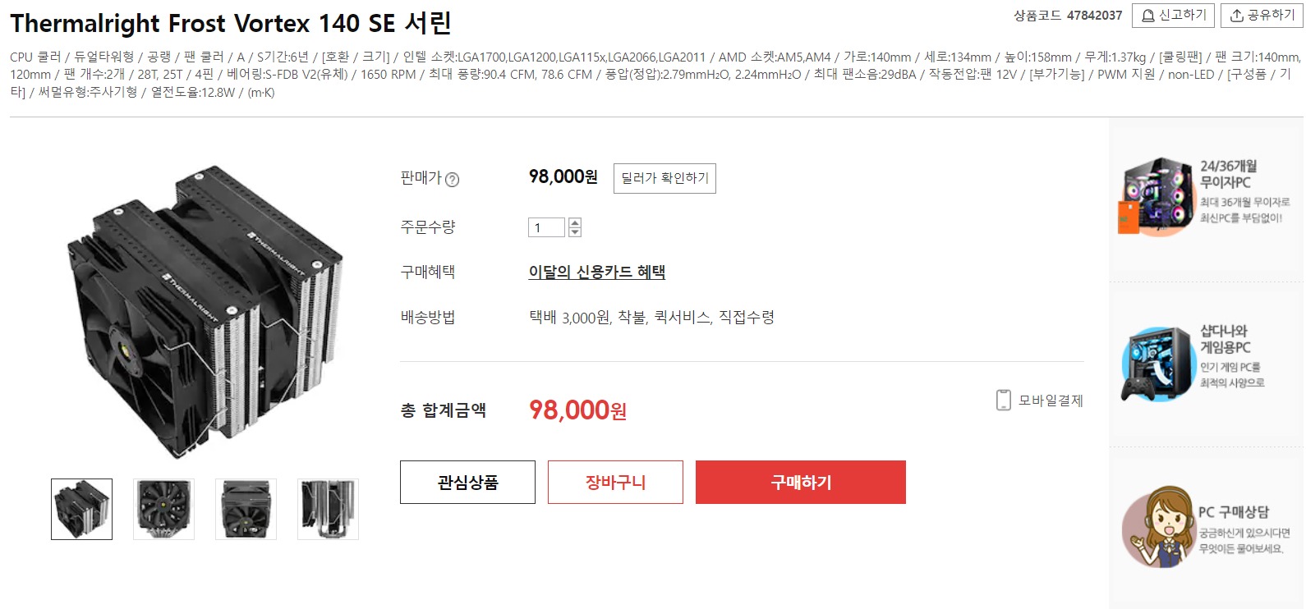Open 이달의 신용카드 혜택 link
Screen dimensions: 1306x609
596,272
